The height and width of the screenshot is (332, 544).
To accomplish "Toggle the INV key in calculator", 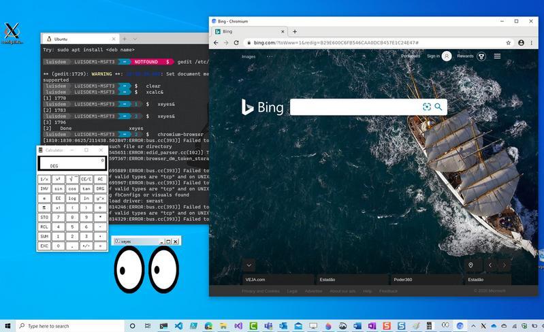I will pos(44,188).
